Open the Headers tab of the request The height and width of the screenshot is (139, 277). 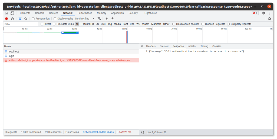click(151, 46)
